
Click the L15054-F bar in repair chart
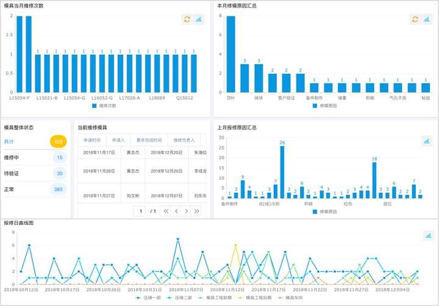[x=20, y=54]
